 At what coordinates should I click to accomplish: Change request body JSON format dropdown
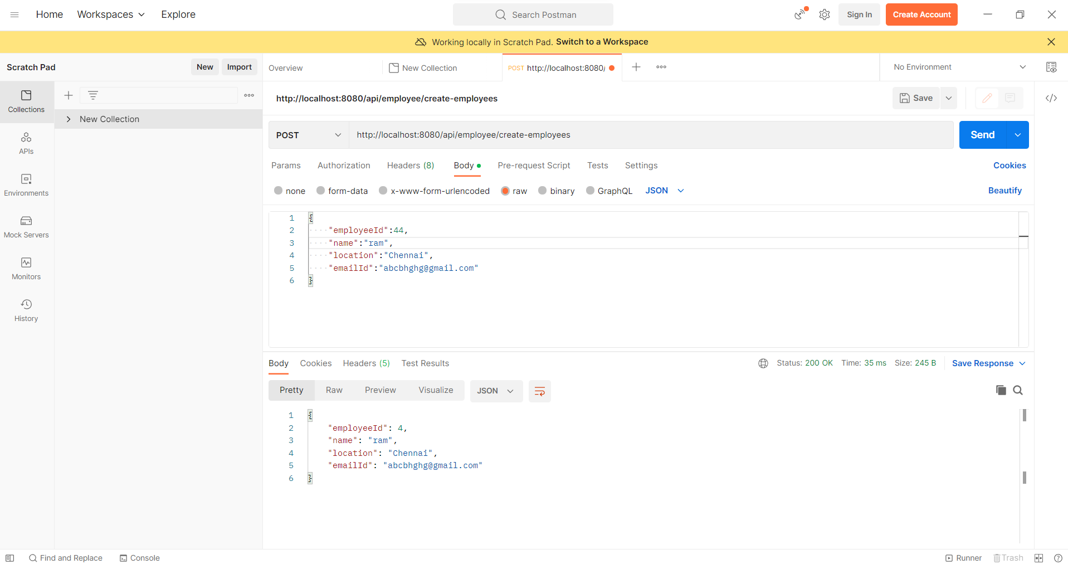click(x=665, y=191)
